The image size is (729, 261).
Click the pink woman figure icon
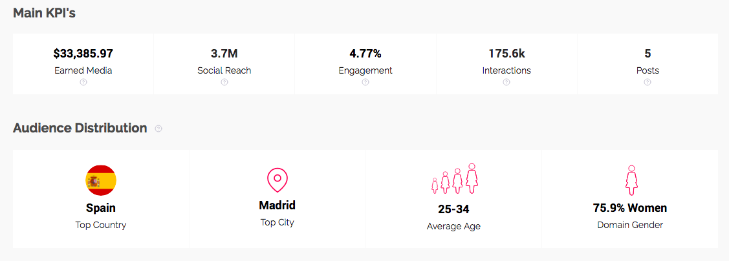631,180
